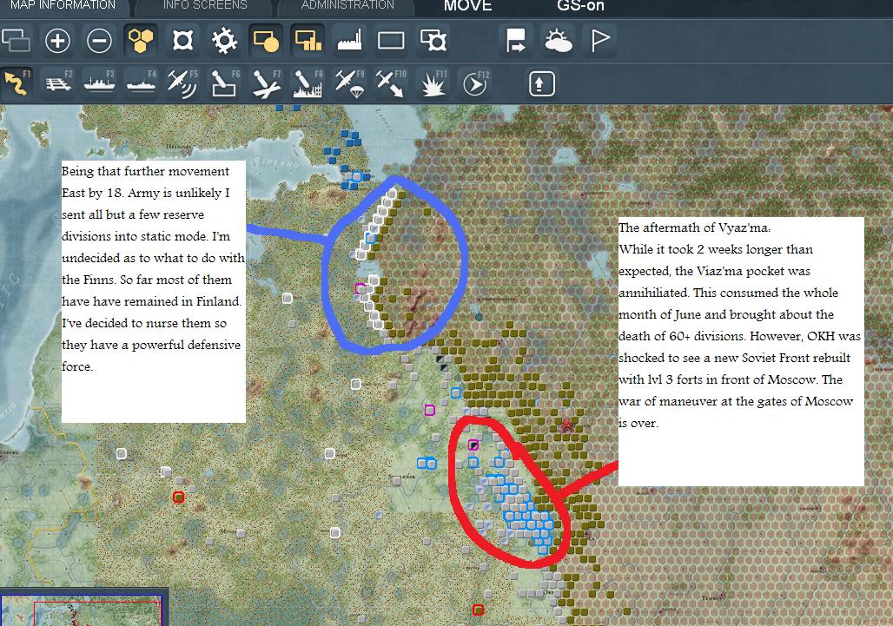Open the ADMINISTRATION tab
Screen dimensions: 893x626
click(347, 6)
